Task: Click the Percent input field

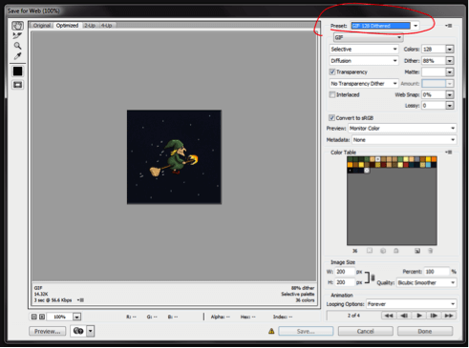Action: pos(437,272)
